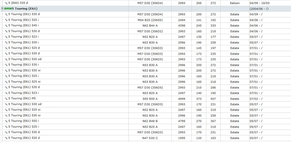The height and width of the screenshot is (142, 291).
Task: Click Estate cell in the 520 d row
Action: point(235,138)
